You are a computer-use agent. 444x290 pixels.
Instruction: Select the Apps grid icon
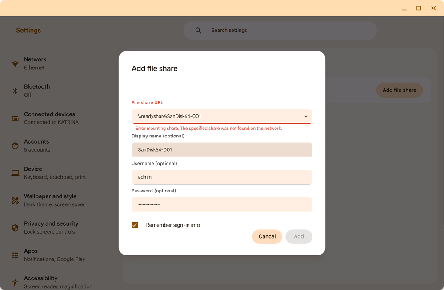pos(15,255)
